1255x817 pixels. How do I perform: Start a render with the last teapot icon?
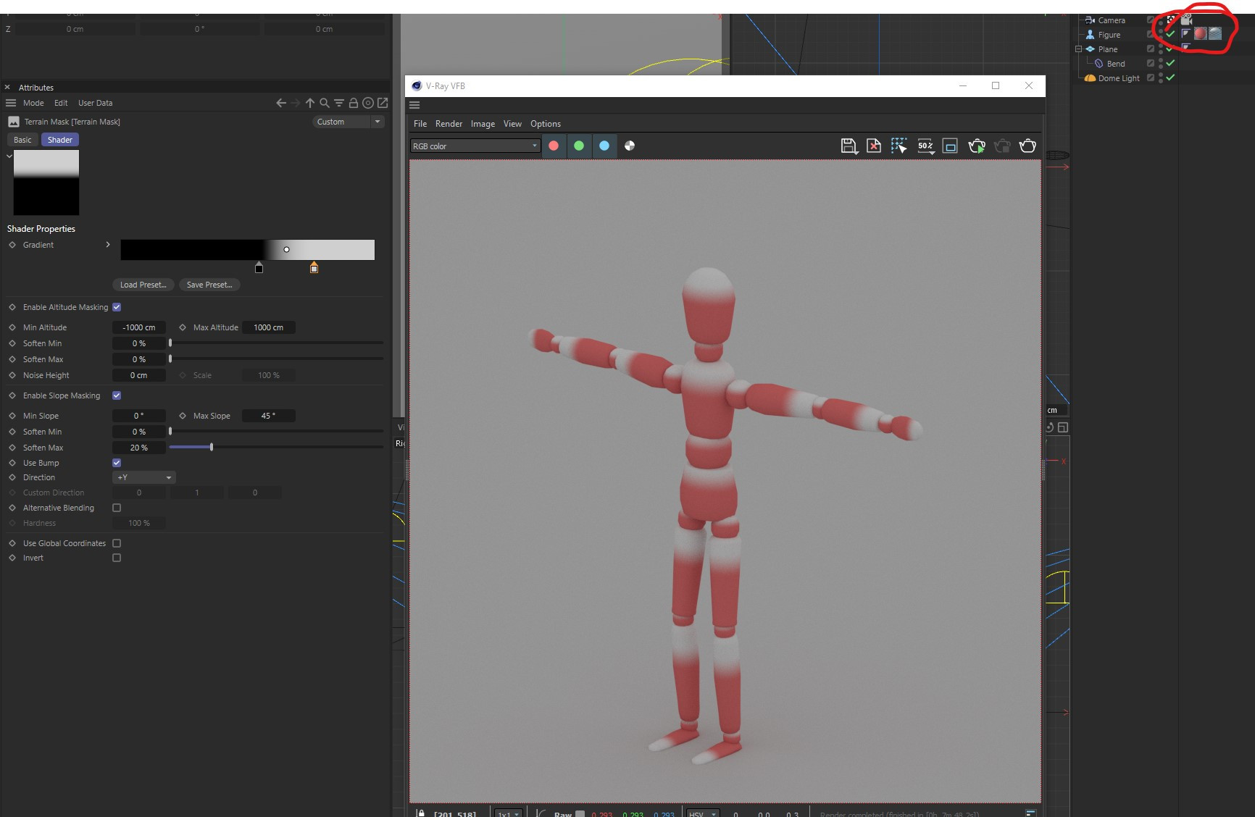tap(1027, 146)
